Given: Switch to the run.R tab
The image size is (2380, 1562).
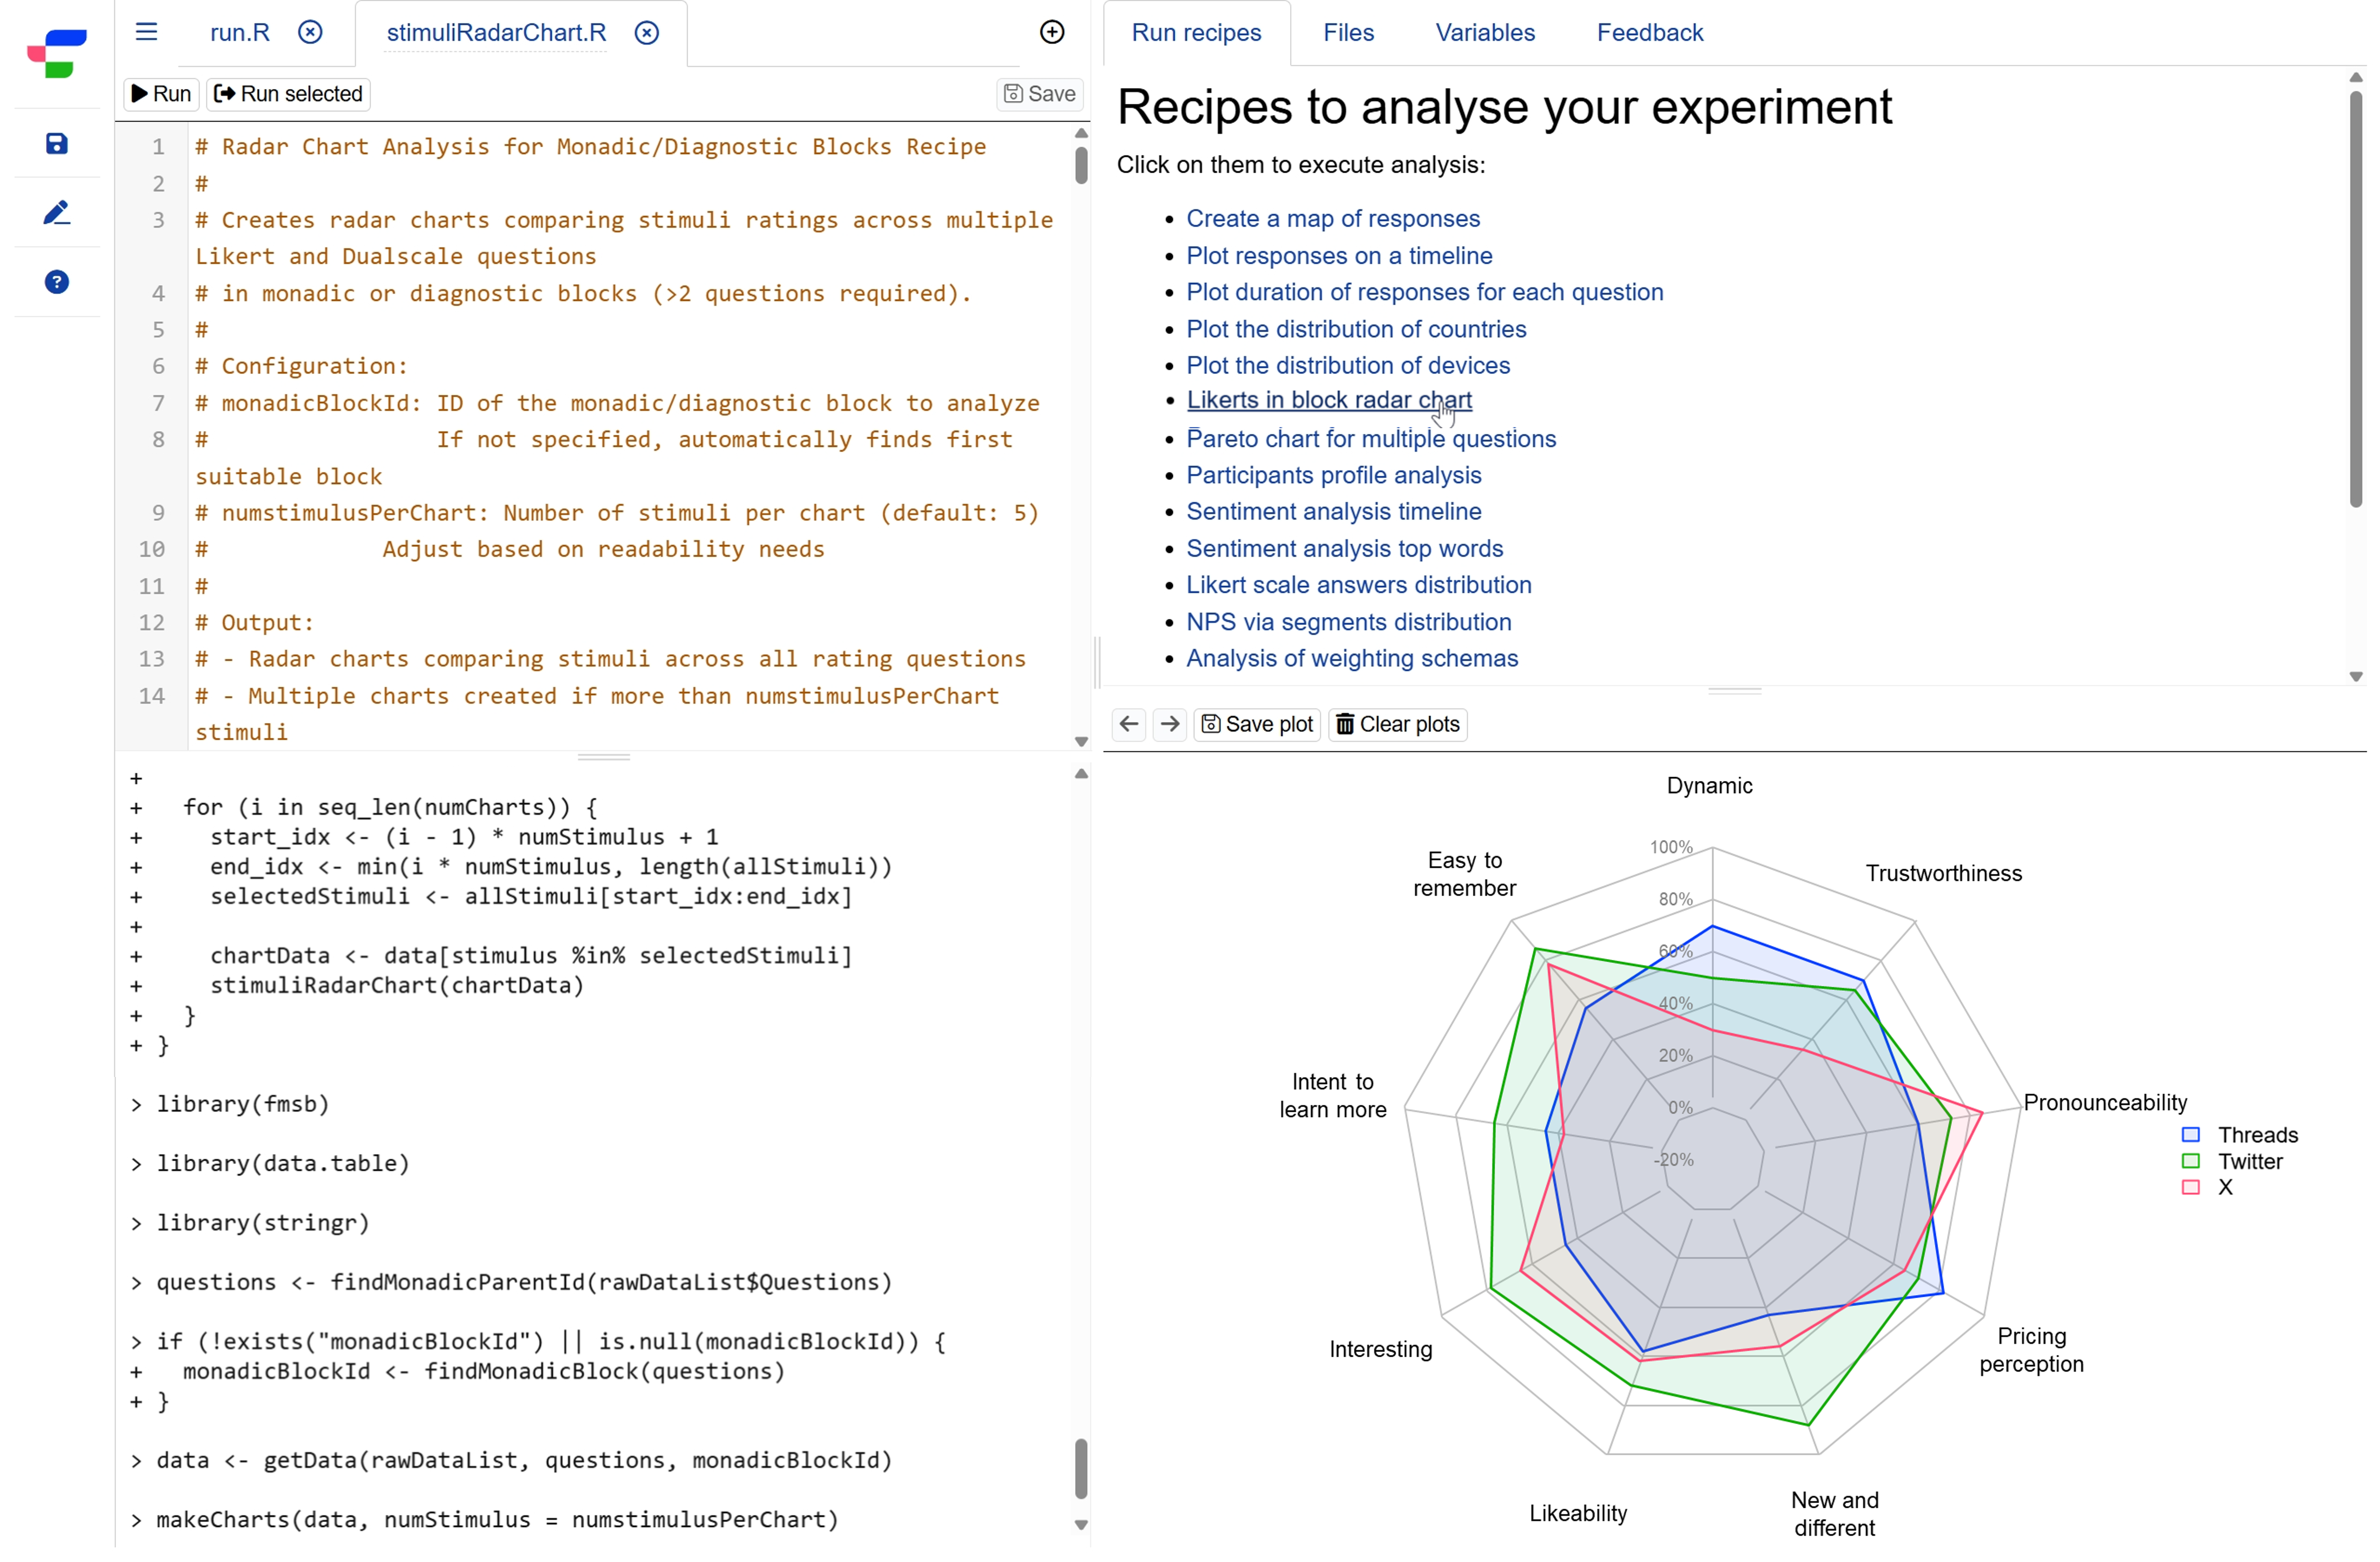Looking at the screenshot, I should pos(241,33).
